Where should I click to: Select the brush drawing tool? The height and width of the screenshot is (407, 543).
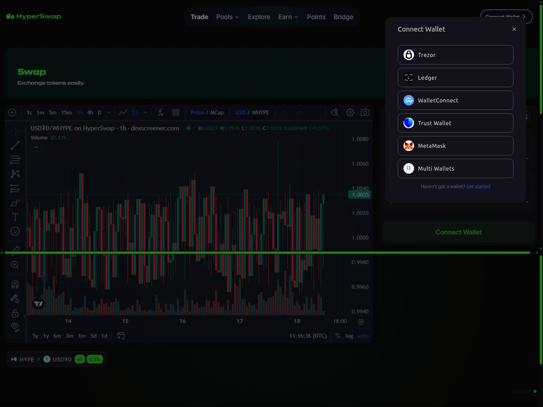[x=15, y=203]
